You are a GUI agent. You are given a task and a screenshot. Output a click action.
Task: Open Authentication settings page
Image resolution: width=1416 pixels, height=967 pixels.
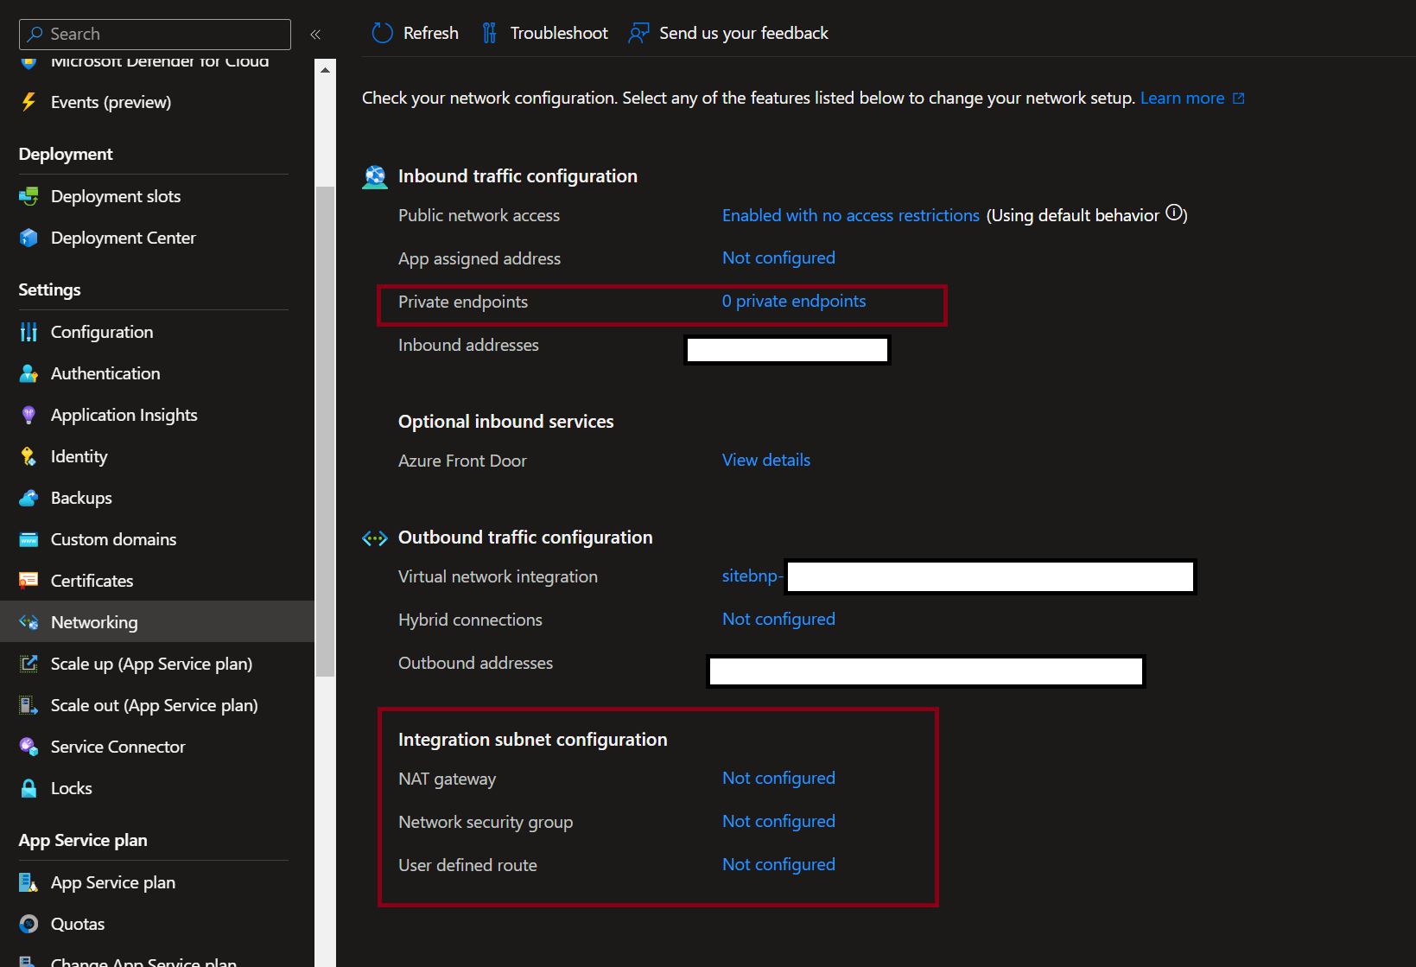(x=105, y=373)
